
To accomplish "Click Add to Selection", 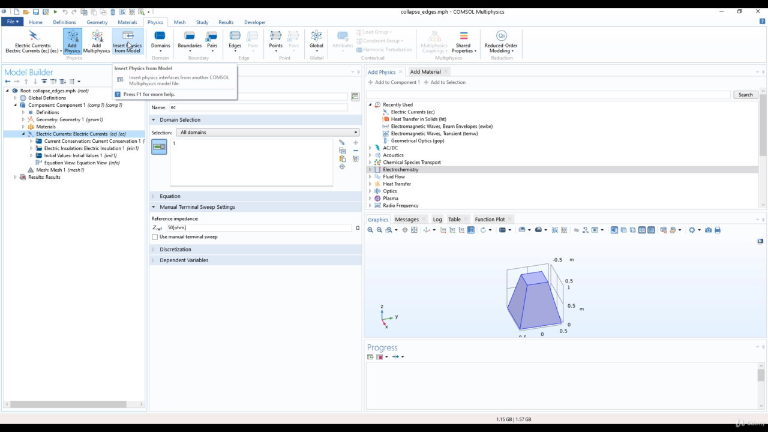I will coord(445,82).
